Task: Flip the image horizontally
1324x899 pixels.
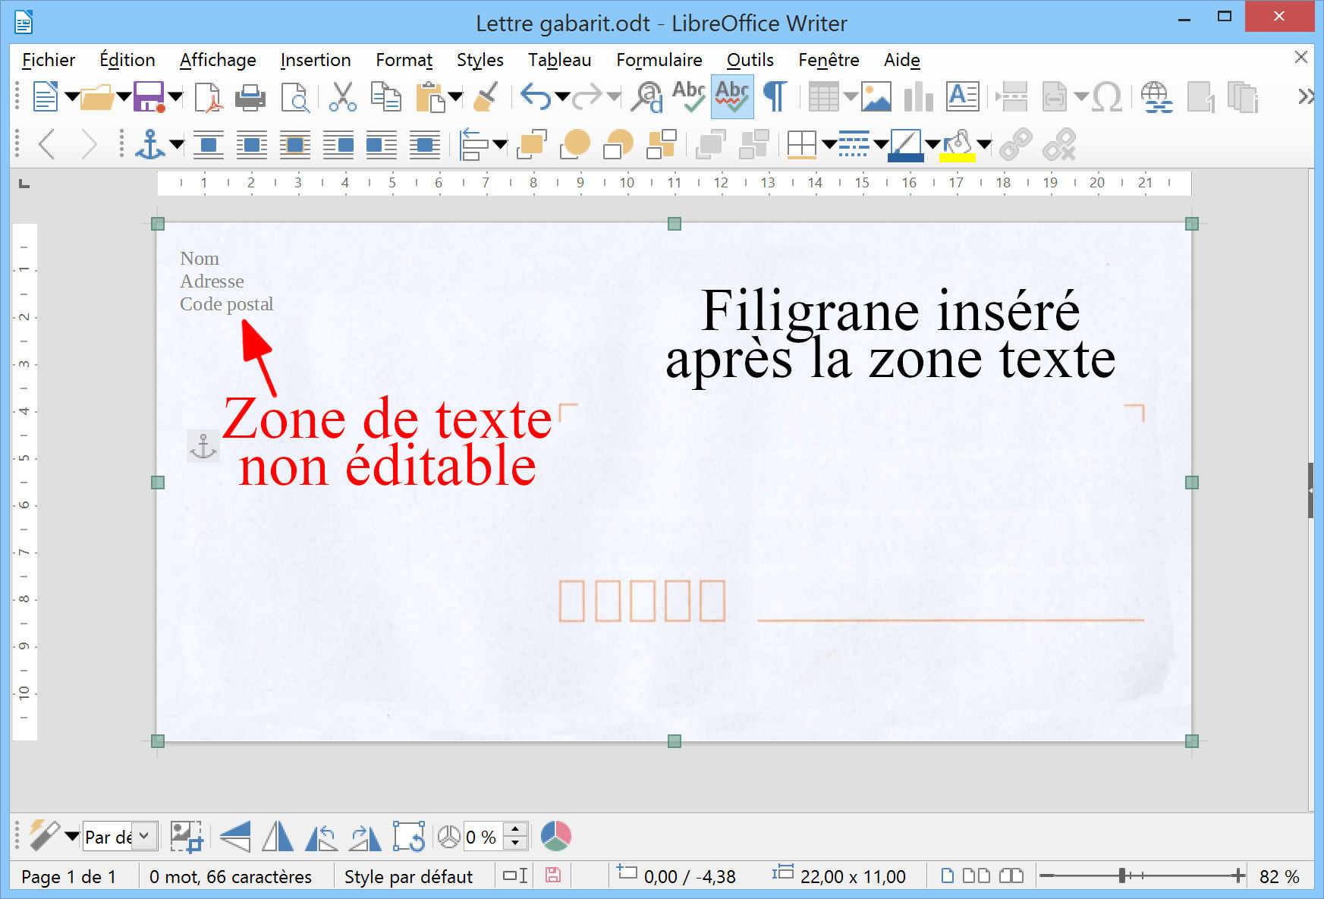Action: [x=278, y=837]
